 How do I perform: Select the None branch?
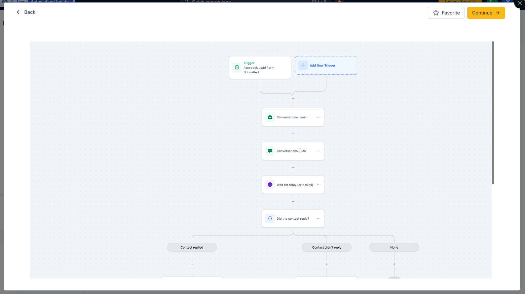pos(394,247)
